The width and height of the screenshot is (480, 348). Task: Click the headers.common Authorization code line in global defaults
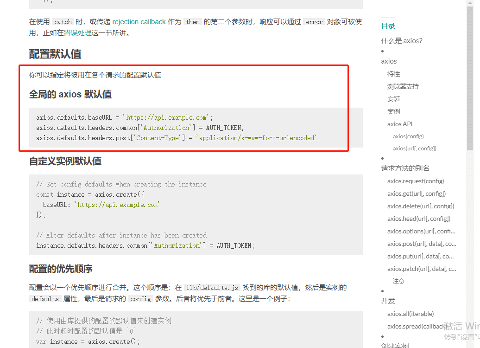(140, 128)
